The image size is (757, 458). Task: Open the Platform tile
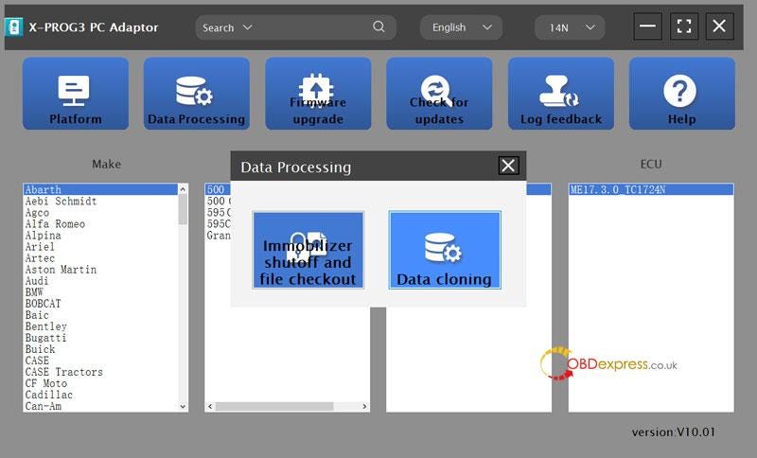[76, 94]
